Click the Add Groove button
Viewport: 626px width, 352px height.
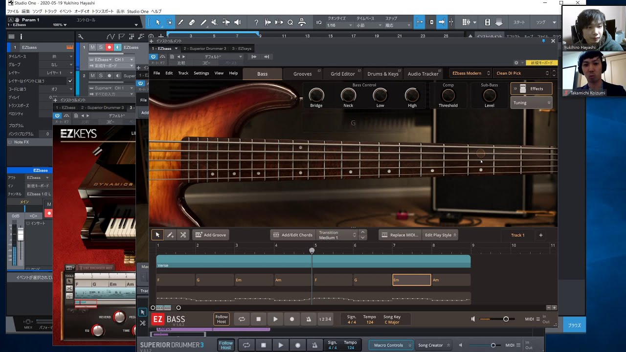(211, 235)
